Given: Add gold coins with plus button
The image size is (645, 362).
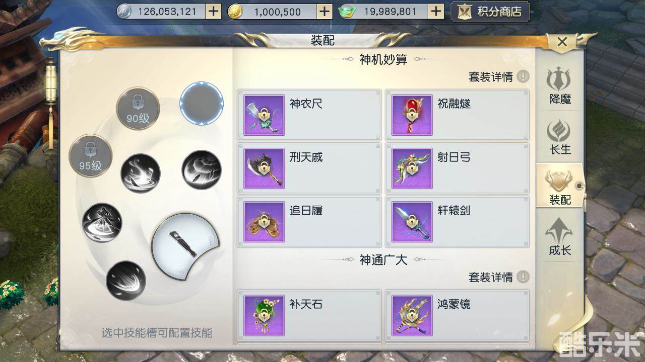Looking at the screenshot, I should pyautogui.click(x=325, y=12).
